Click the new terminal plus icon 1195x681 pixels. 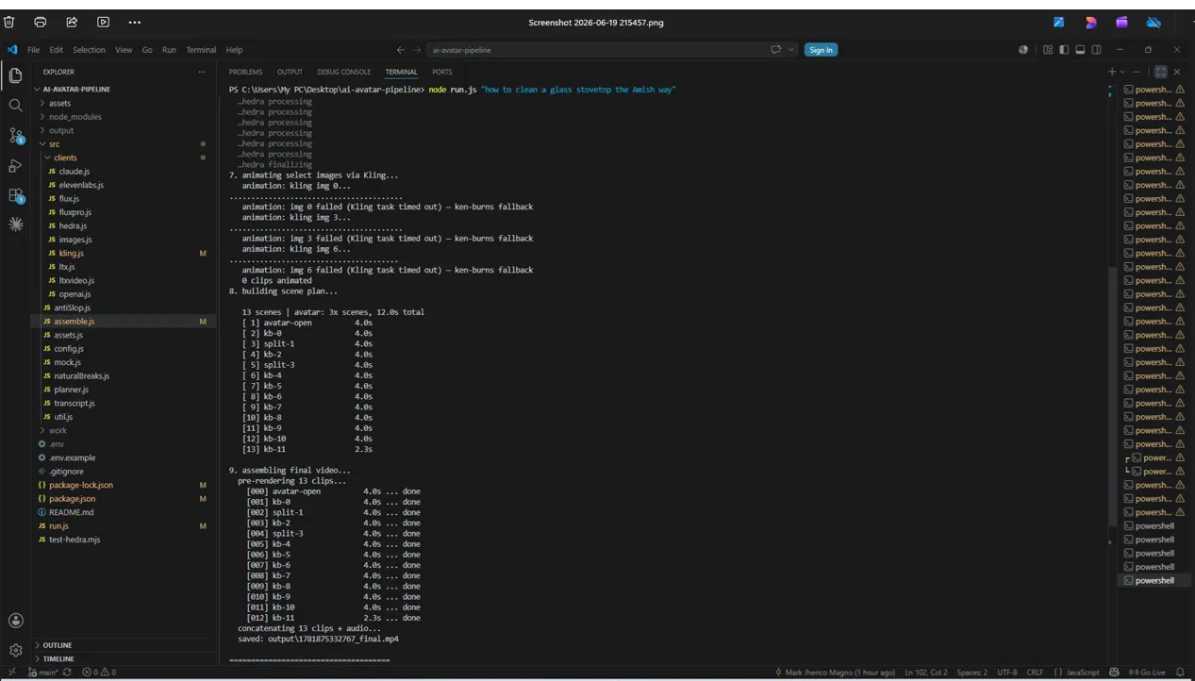1112,72
